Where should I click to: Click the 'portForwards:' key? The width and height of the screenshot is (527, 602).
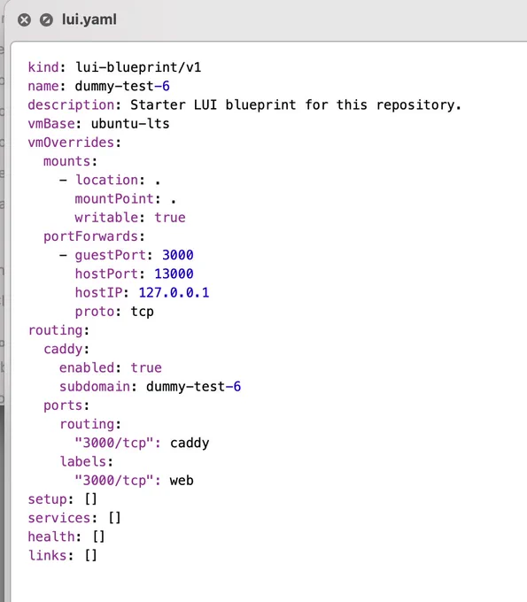94,236
